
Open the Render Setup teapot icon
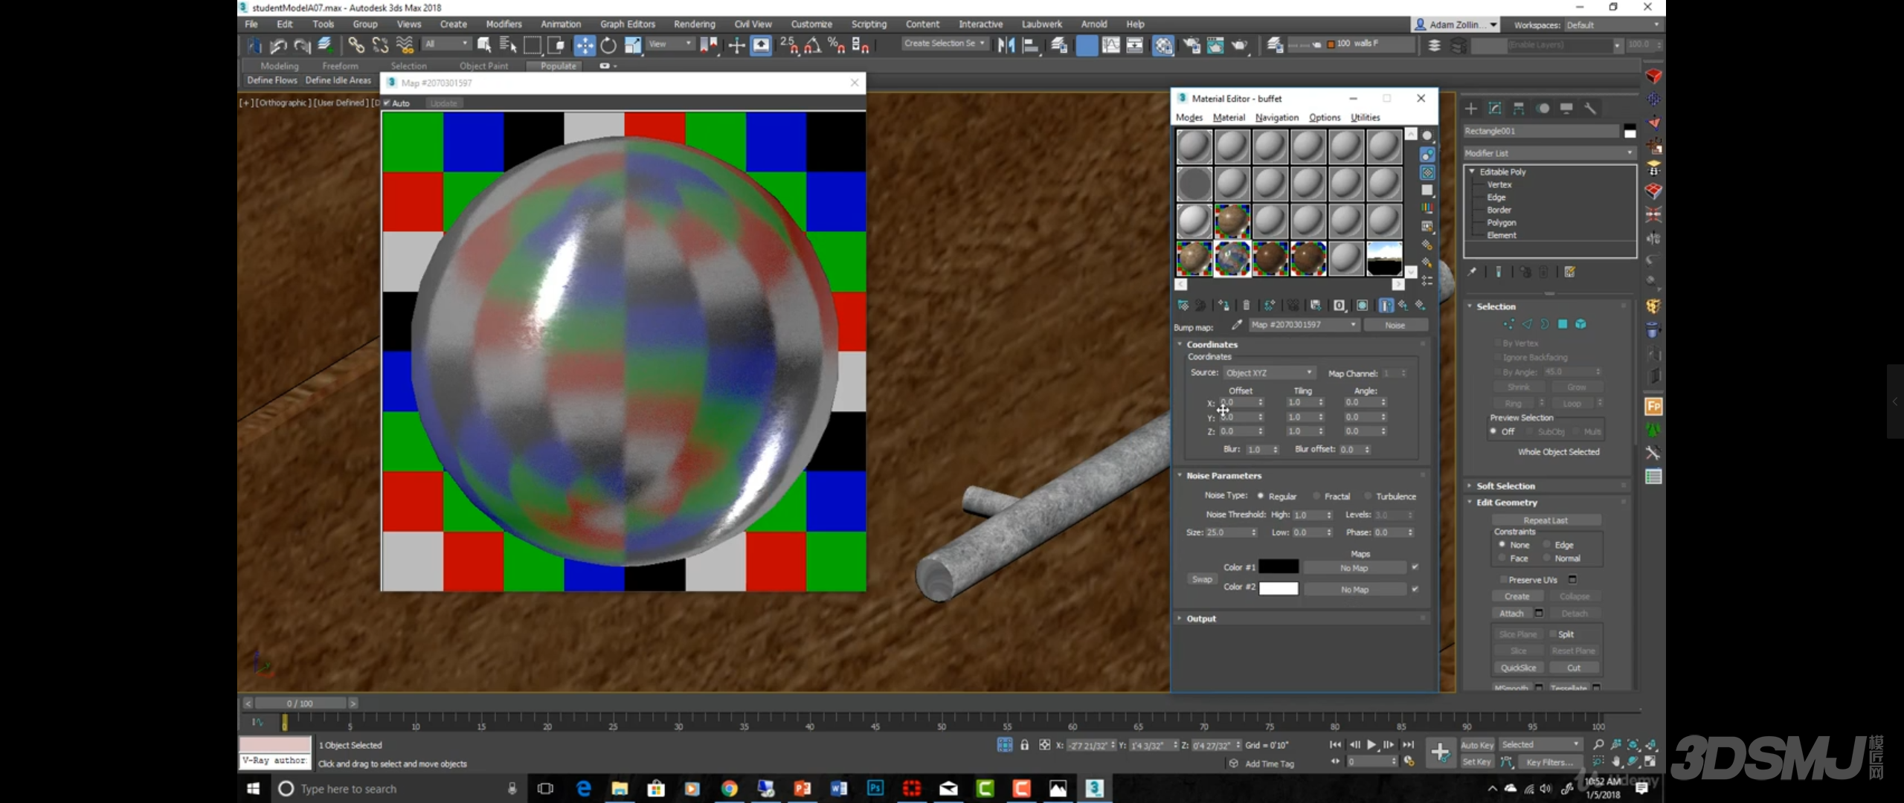1191,45
